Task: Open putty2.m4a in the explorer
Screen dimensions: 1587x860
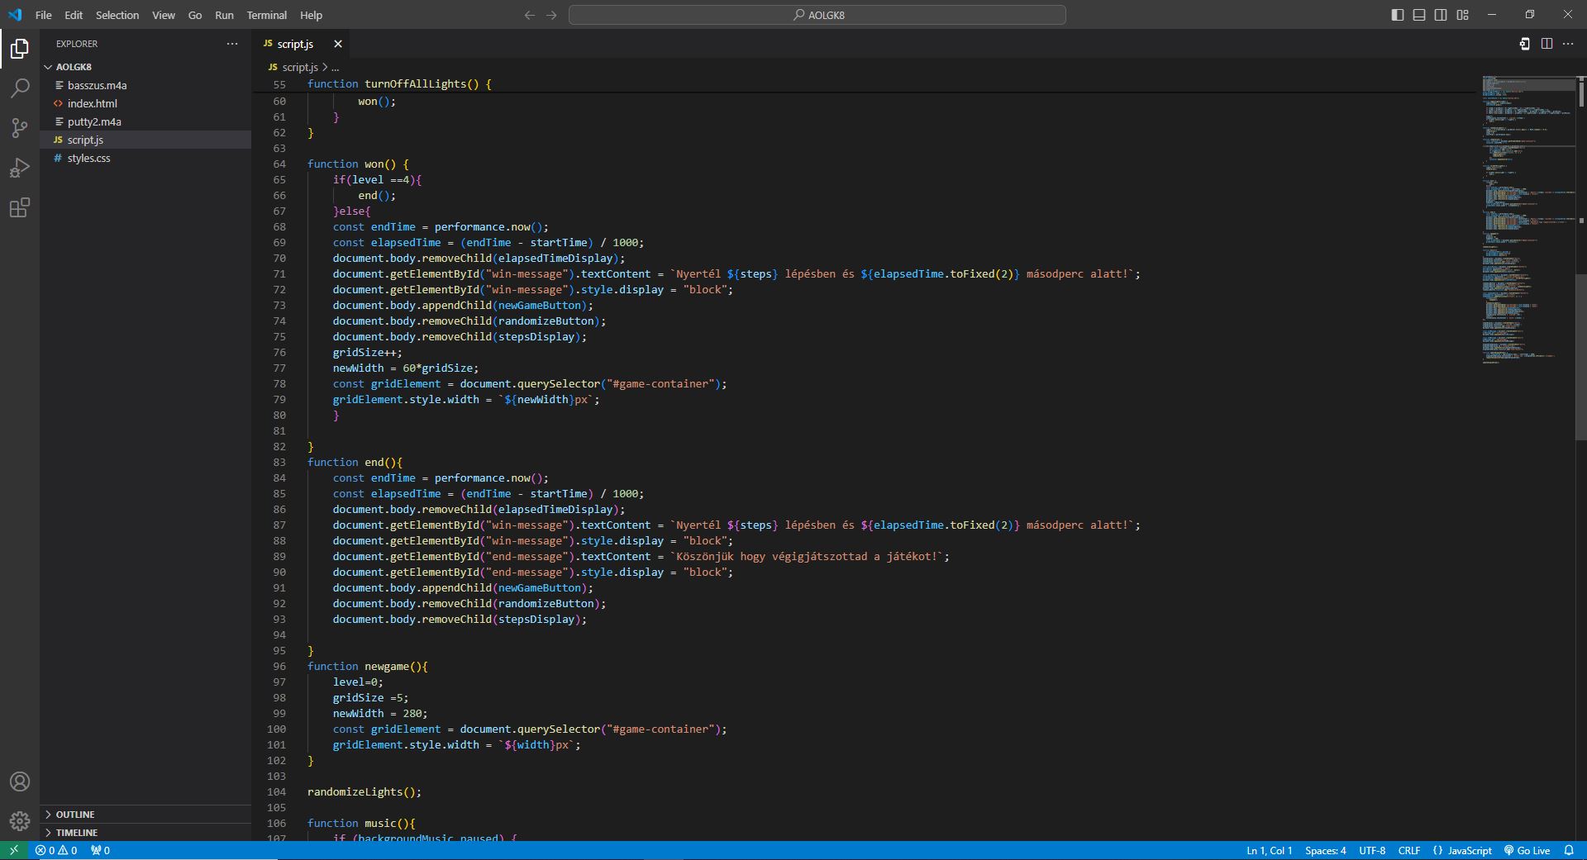Action: click(x=145, y=121)
